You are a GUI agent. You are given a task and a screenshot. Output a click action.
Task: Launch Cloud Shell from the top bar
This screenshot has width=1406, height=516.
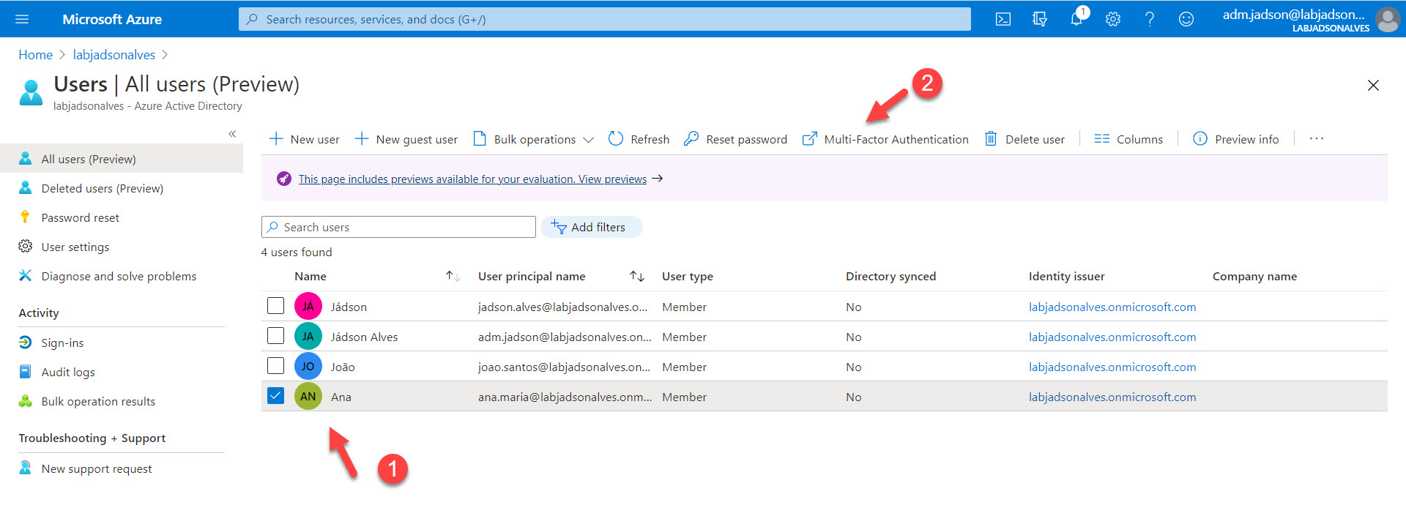pos(1003,19)
